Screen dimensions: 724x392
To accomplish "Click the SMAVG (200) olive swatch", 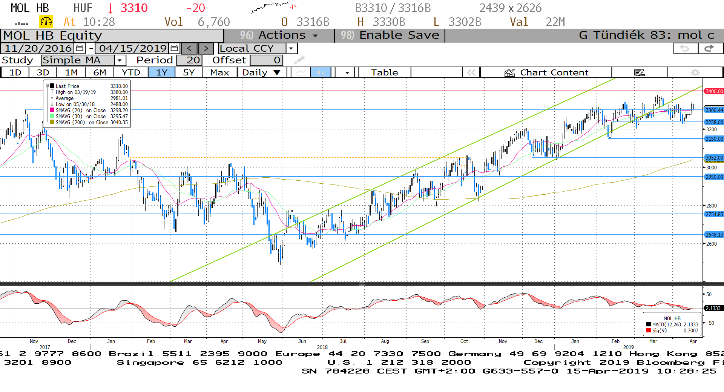I will (52, 122).
